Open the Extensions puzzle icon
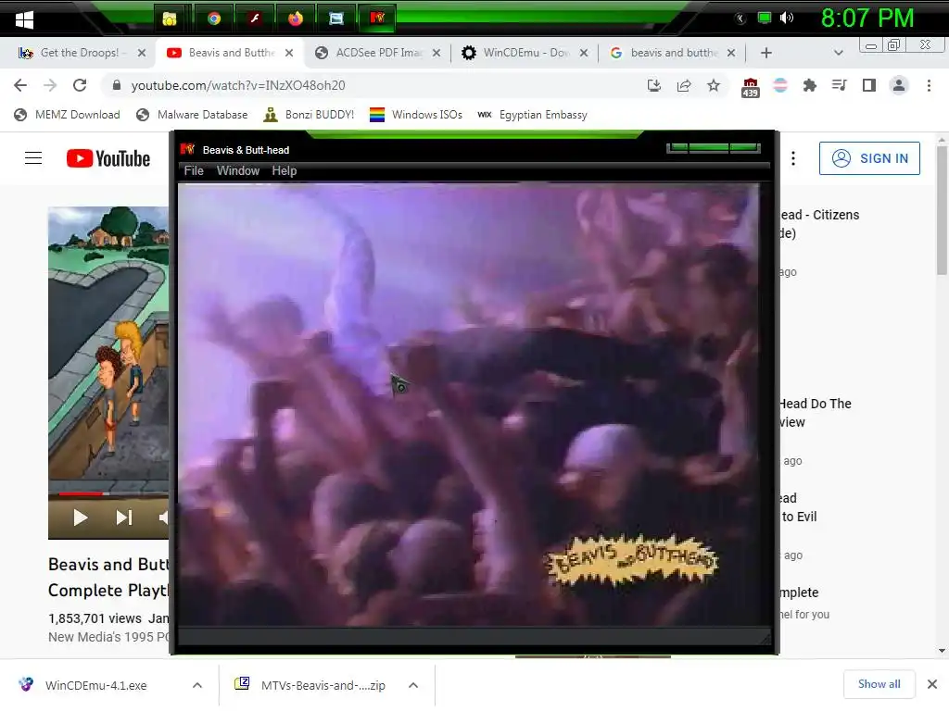 click(809, 85)
